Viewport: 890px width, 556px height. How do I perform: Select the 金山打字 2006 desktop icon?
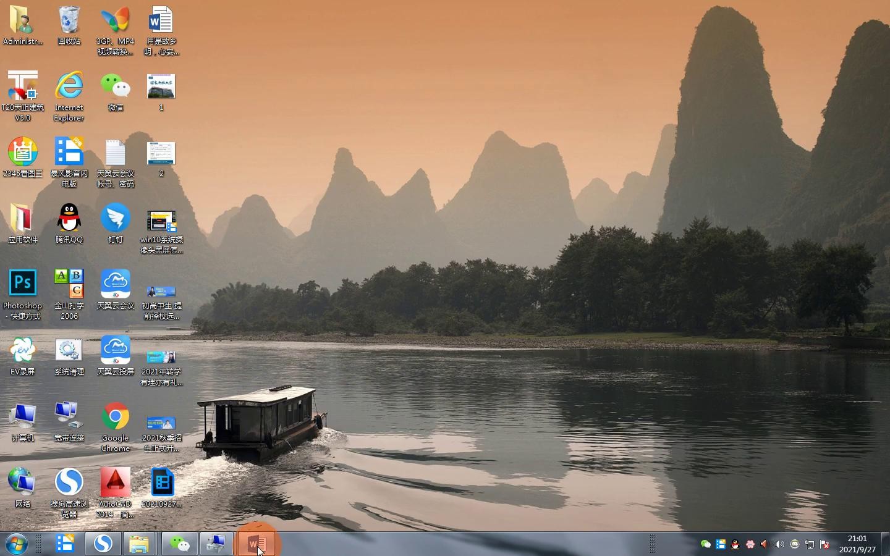coord(69,284)
